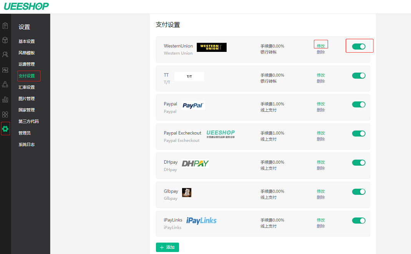Click 删除 for Glbpay
Image resolution: width=411 pixels, height=254 pixels.
(321, 197)
